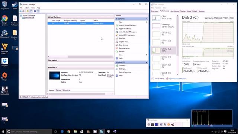Screen dimensions: 238x134
Task: Click the selected VM row showing Exporting
Action: (81, 23)
